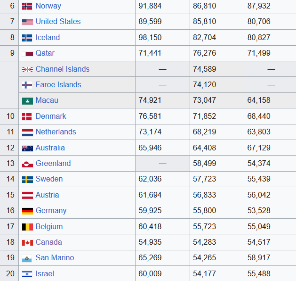Open the Faroe Islands link
Screen dimensions: 296x281
[x=58, y=84]
